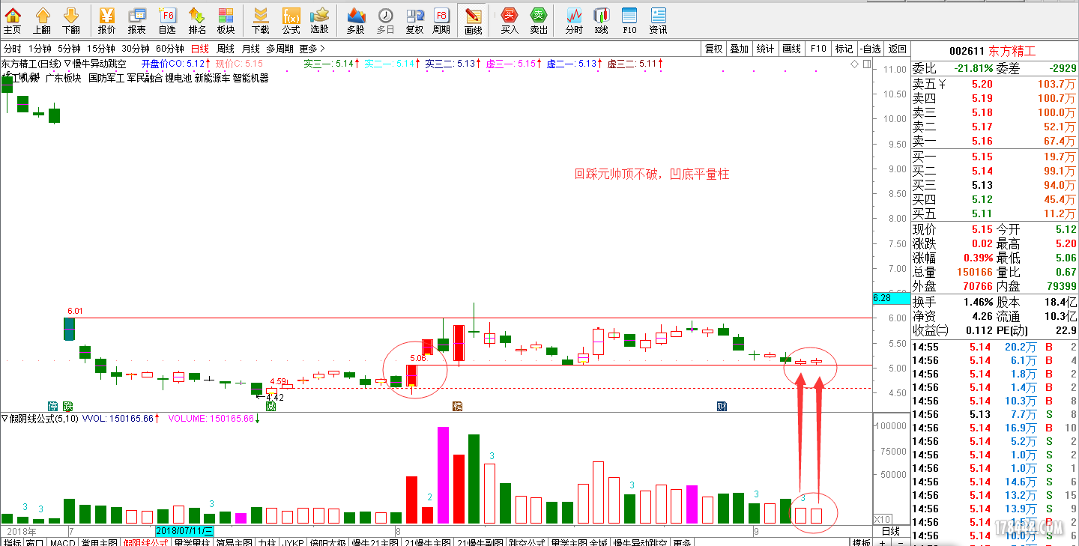This screenshot has height=546, width=1079.
Task: Select the 15分钟 period
Action: (102, 49)
